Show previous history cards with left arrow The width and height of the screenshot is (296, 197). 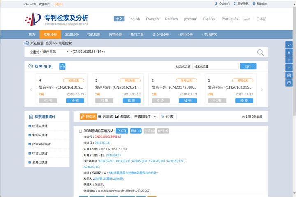31,89
